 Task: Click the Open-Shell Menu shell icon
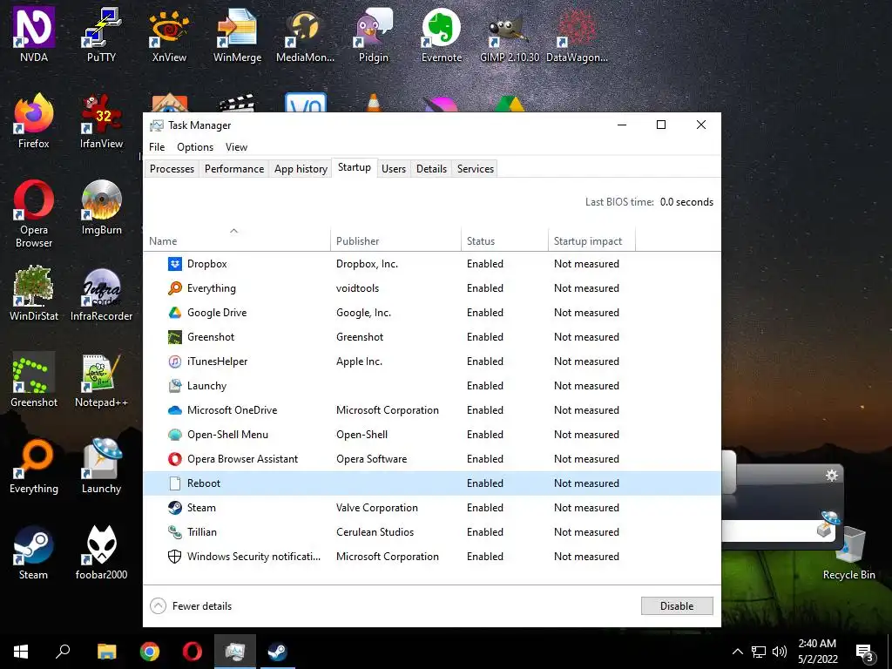pos(174,435)
